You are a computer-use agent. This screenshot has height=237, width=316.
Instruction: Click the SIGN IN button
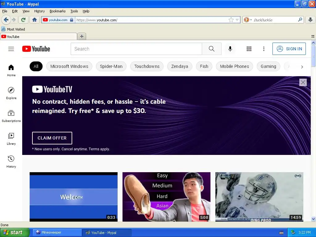(x=289, y=49)
